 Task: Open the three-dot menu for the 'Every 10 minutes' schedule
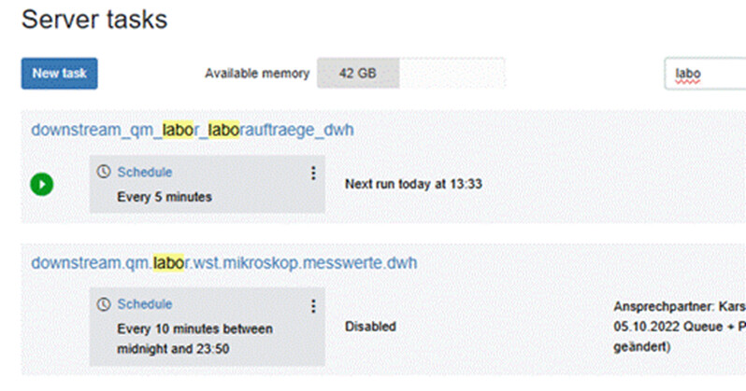tap(313, 305)
